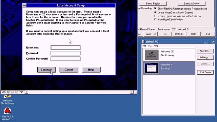The width and height of the screenshot is (217, 122).
Task: Click Help in Local Account Setup dialog
Action: [91, 70]
